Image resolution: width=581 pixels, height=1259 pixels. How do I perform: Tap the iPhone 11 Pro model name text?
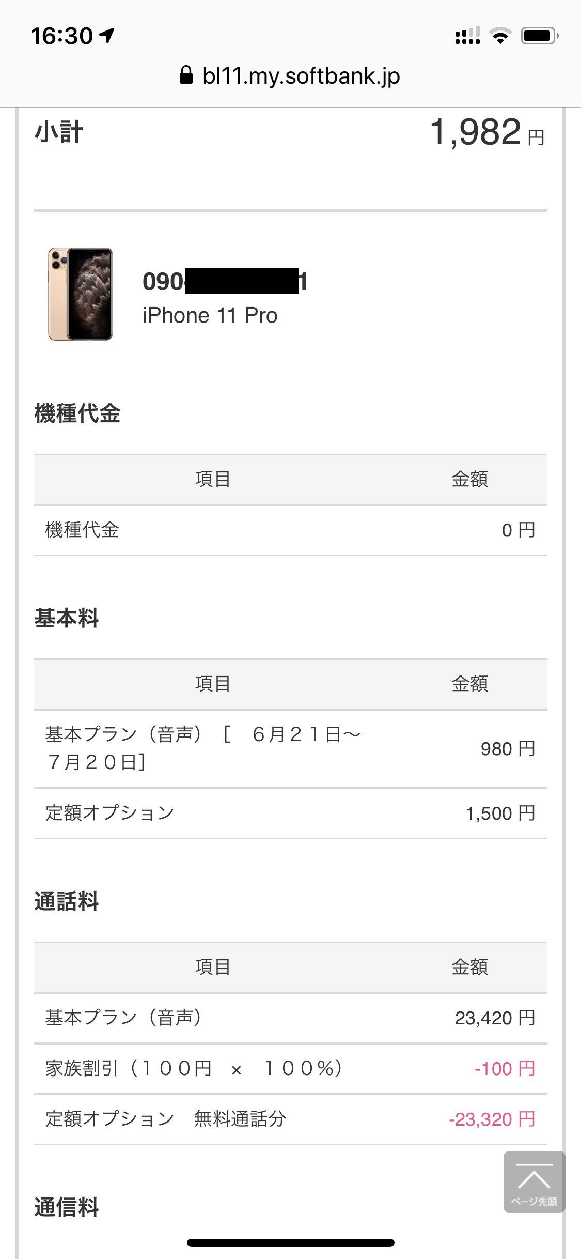click(x=210, y=315)
